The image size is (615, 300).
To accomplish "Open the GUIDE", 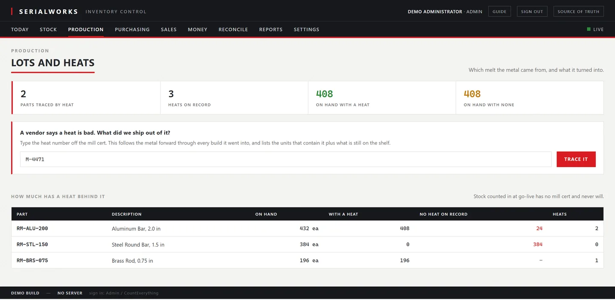I will [499, 12].
